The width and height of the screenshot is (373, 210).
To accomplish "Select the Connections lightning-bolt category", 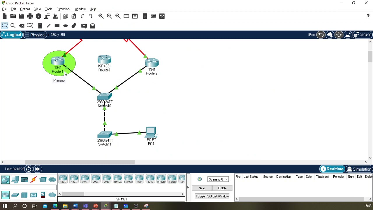I will click(34, 179).
